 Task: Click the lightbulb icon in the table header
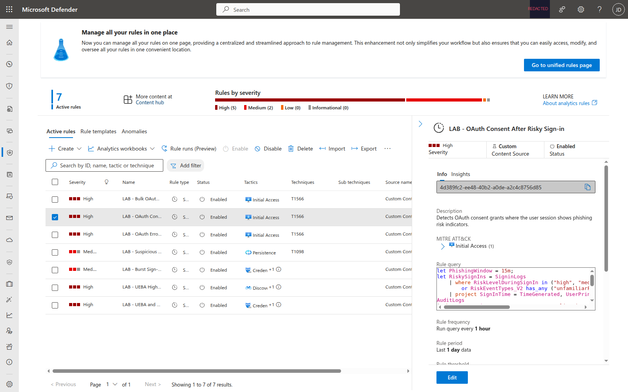click(x=106, y=182)
